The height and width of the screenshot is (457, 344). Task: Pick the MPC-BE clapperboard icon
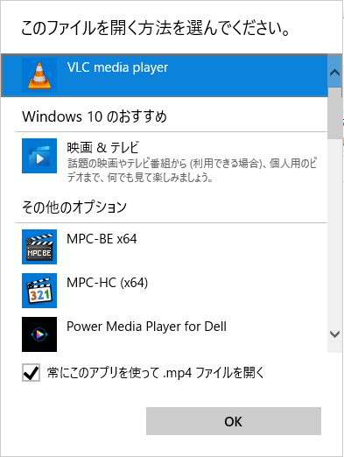coord(39,247)
